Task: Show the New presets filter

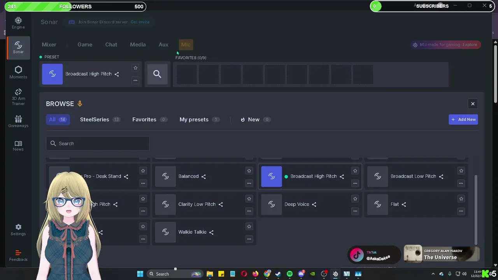Action: pyautogui.click(x=256, y=119)
